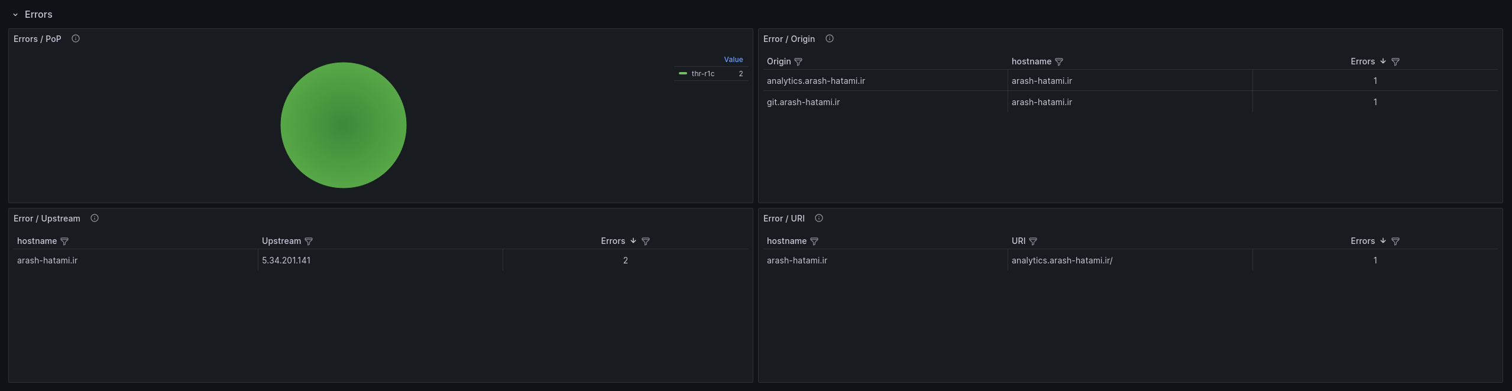Viewport: 1512px width, 391px height.
Task: Filter the URI column
Action: tap(1033, 242)
